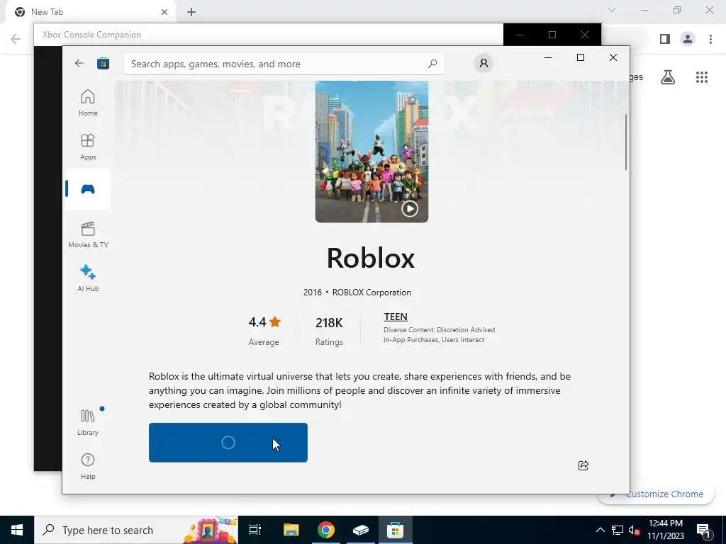The image size is (726, 544).
Task: Open File Explorer from taskbar
Action: point(291,530)
